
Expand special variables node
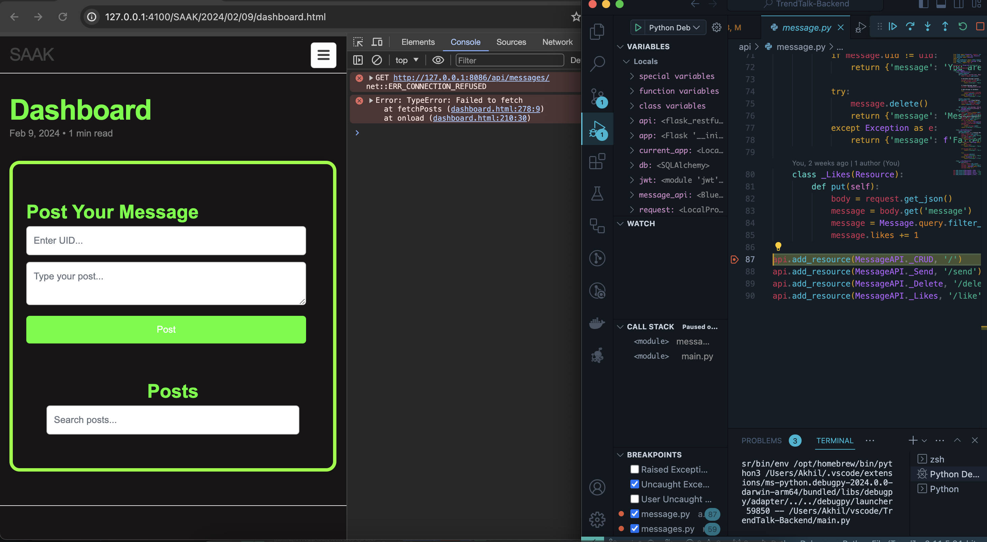click(632, 76)
